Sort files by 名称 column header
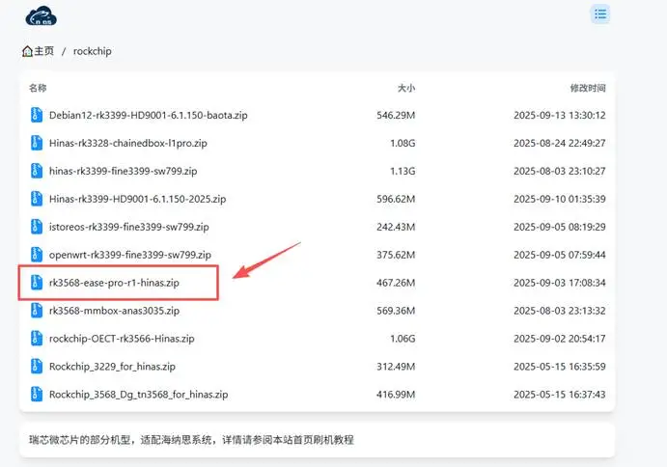This screenshot has width=667, height=467. 38,88
